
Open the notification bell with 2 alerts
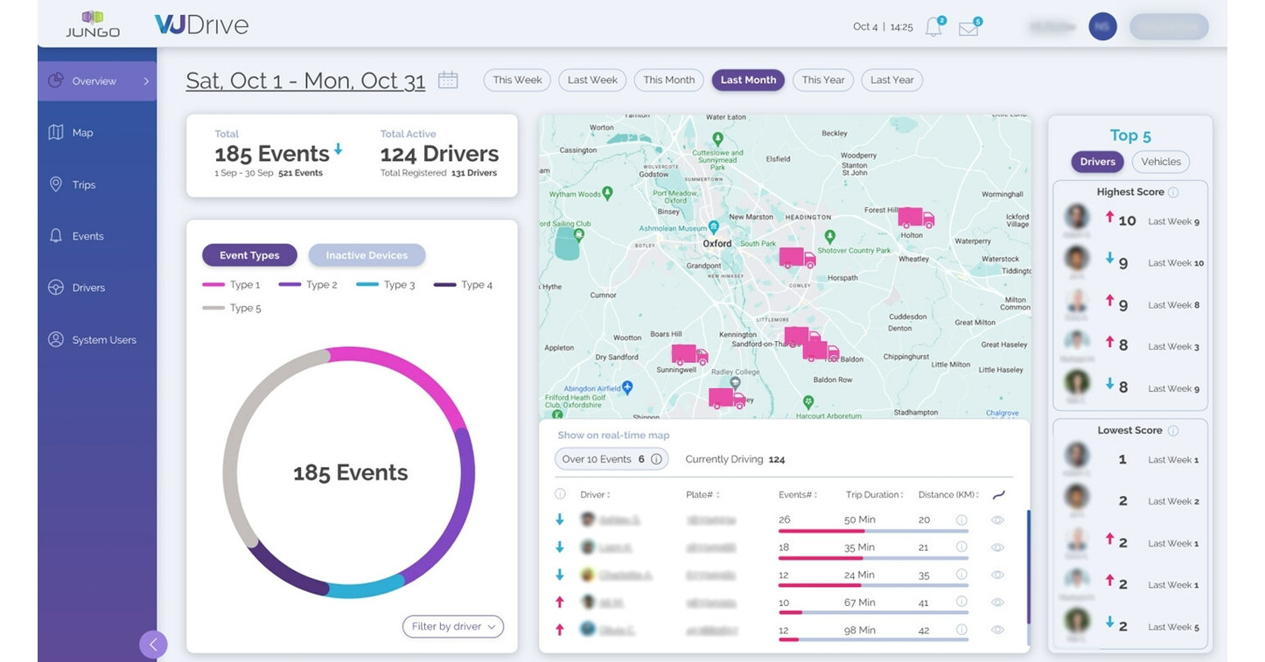[x=932, y=27]
